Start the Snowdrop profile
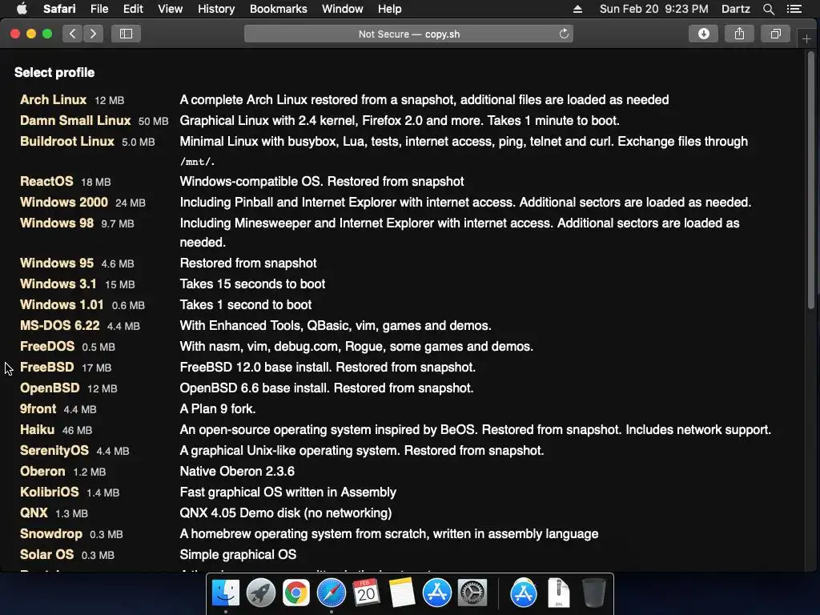 click(50, 534)
